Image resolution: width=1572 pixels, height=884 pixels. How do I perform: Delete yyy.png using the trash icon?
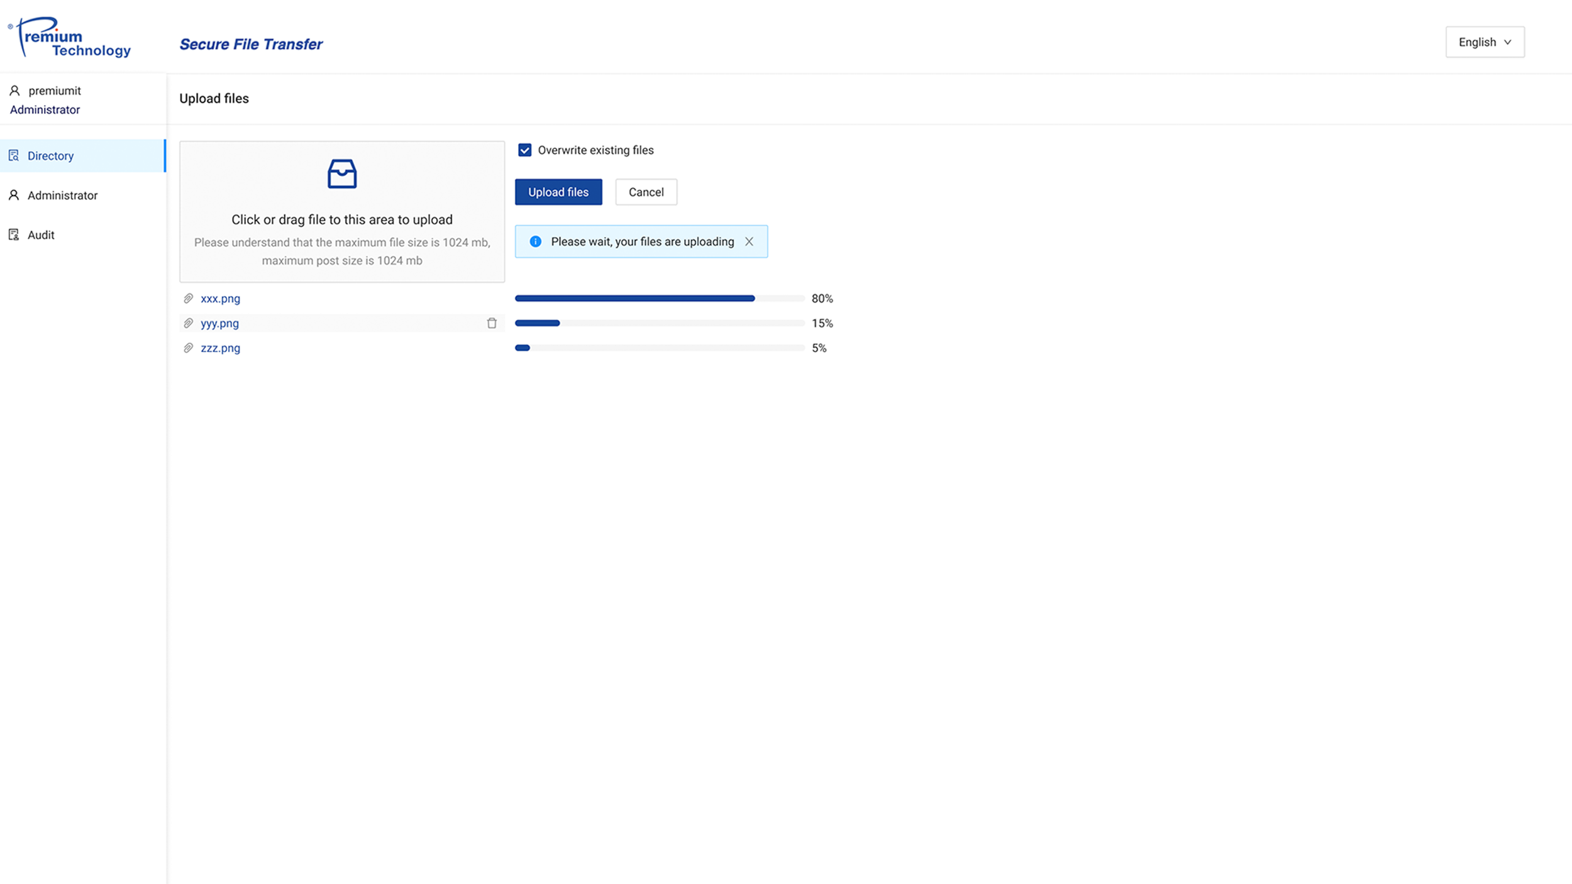492,323
